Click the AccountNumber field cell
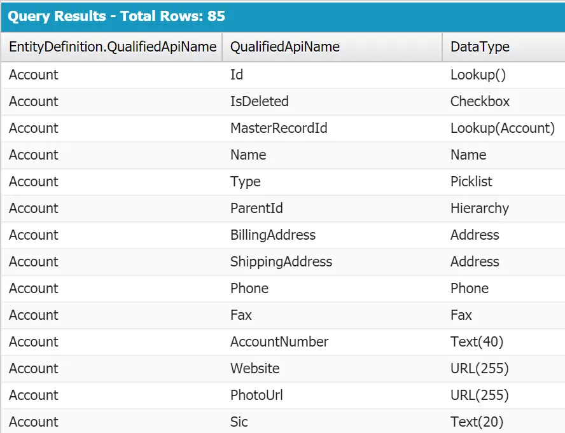This screenshot has width=565, height=433. tap(279, 342)
